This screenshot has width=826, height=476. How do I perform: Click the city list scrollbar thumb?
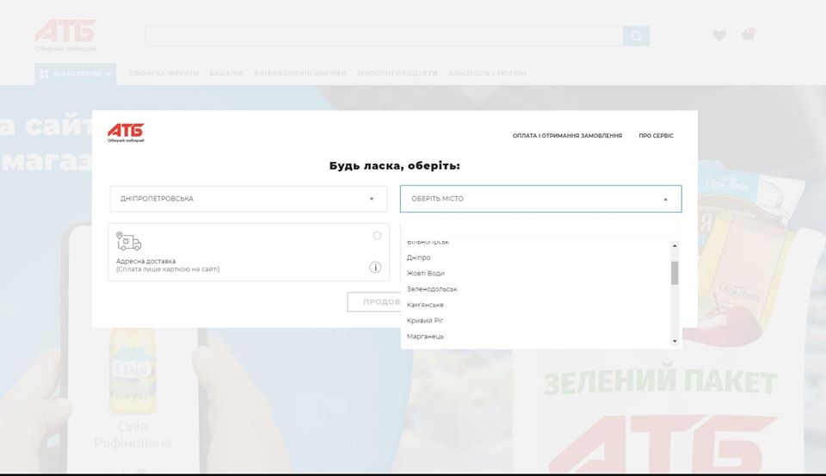675,273
